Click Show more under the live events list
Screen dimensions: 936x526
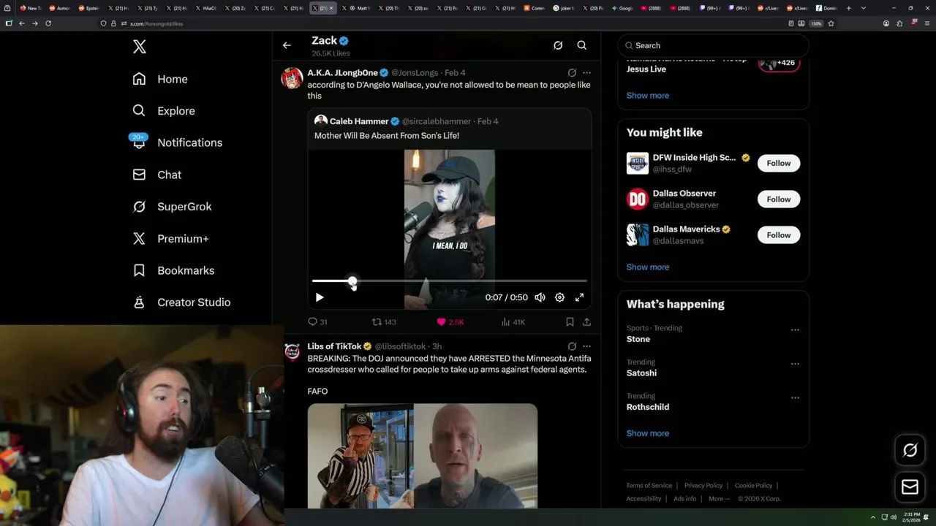coord(648,96)
